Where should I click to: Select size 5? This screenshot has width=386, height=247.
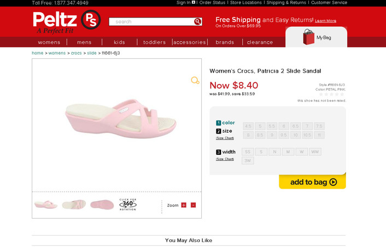pos(260,126)
